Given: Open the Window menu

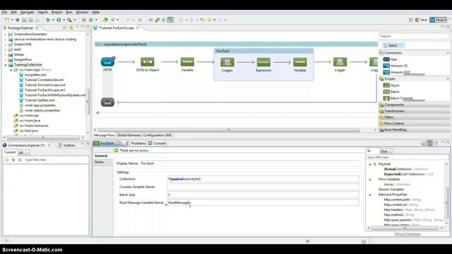Looking at the screenshot, I should (82, 12).
